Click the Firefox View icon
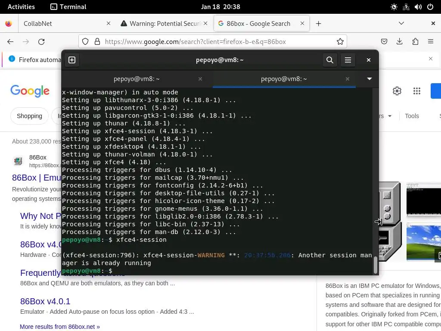Viewport: 441px width, 331px height. pyautogui.click(x=9, y=24)
